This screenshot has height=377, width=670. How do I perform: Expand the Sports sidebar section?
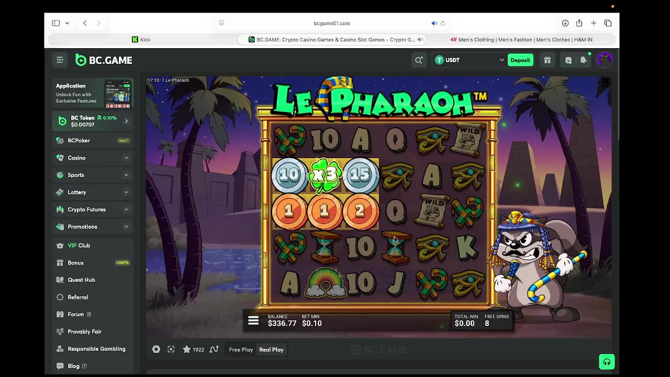93,175
